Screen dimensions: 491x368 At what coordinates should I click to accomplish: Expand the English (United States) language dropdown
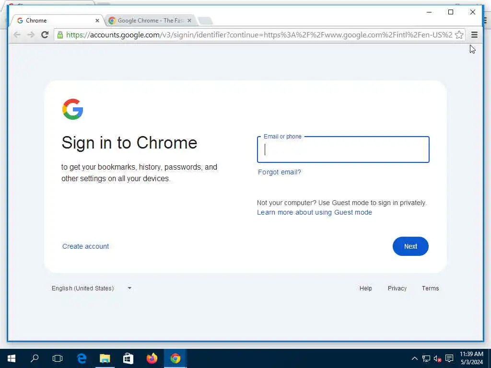[x=92, y=288]
